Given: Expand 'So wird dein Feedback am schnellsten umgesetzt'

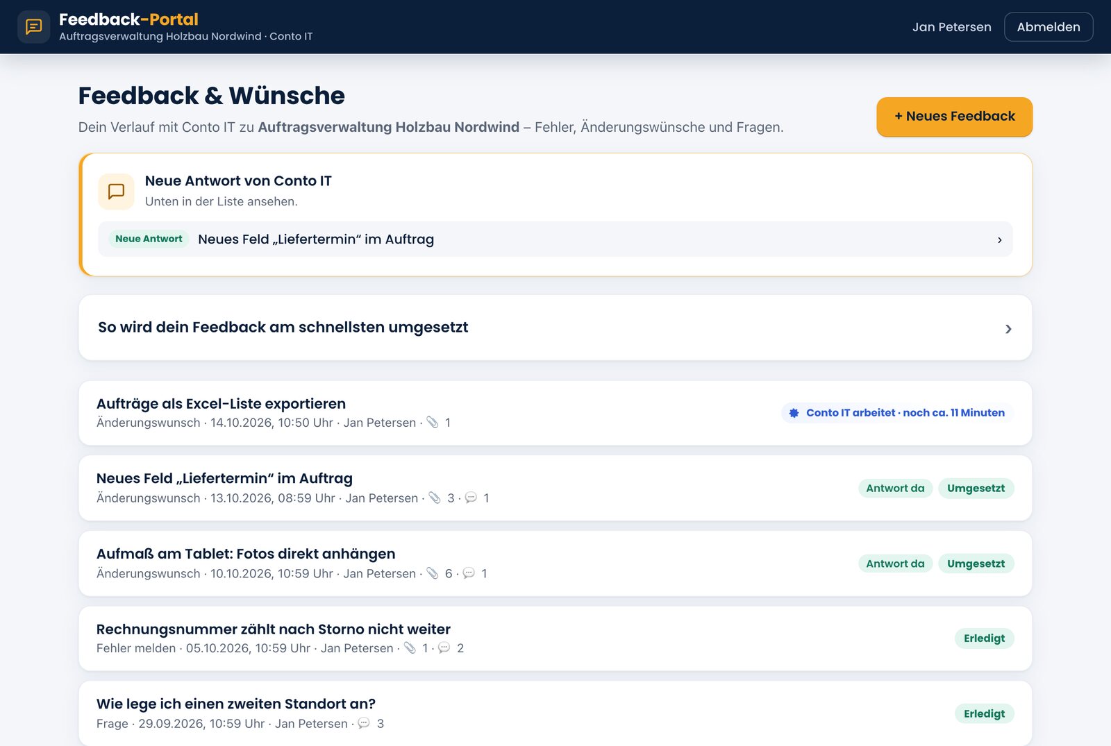Looking at the screenshot, I should 555,328.
